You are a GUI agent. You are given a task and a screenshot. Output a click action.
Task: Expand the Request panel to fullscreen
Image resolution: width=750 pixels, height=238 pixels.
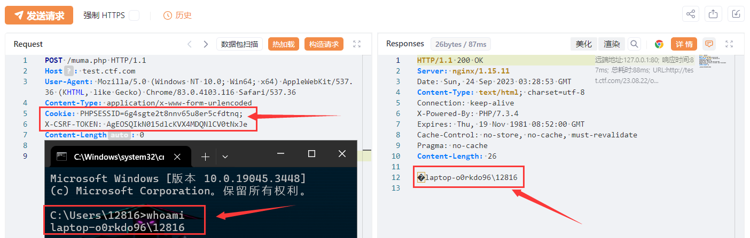[x=357, y=44]
